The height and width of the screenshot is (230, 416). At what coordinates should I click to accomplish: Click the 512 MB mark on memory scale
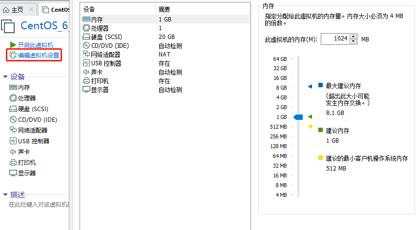[x=278, y=127]
